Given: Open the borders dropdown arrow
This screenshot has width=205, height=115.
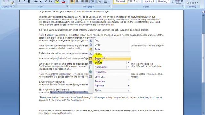Looking at the screenshot, I should click(109, 1).
